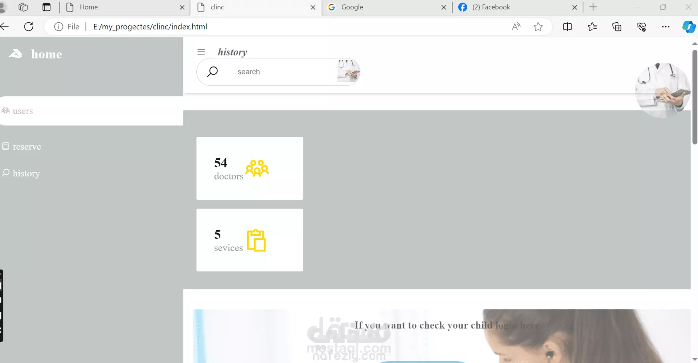This screenshot has height=363, width=698.
Task: Open the Favorites list icon
Action: click(x=592, y=27)
